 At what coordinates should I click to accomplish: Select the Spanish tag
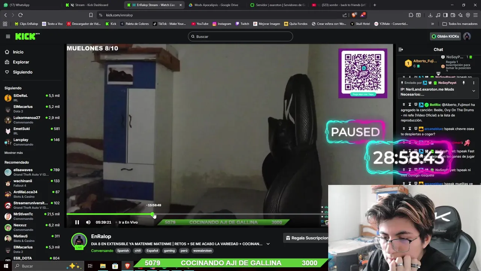(x=123, y=251)
